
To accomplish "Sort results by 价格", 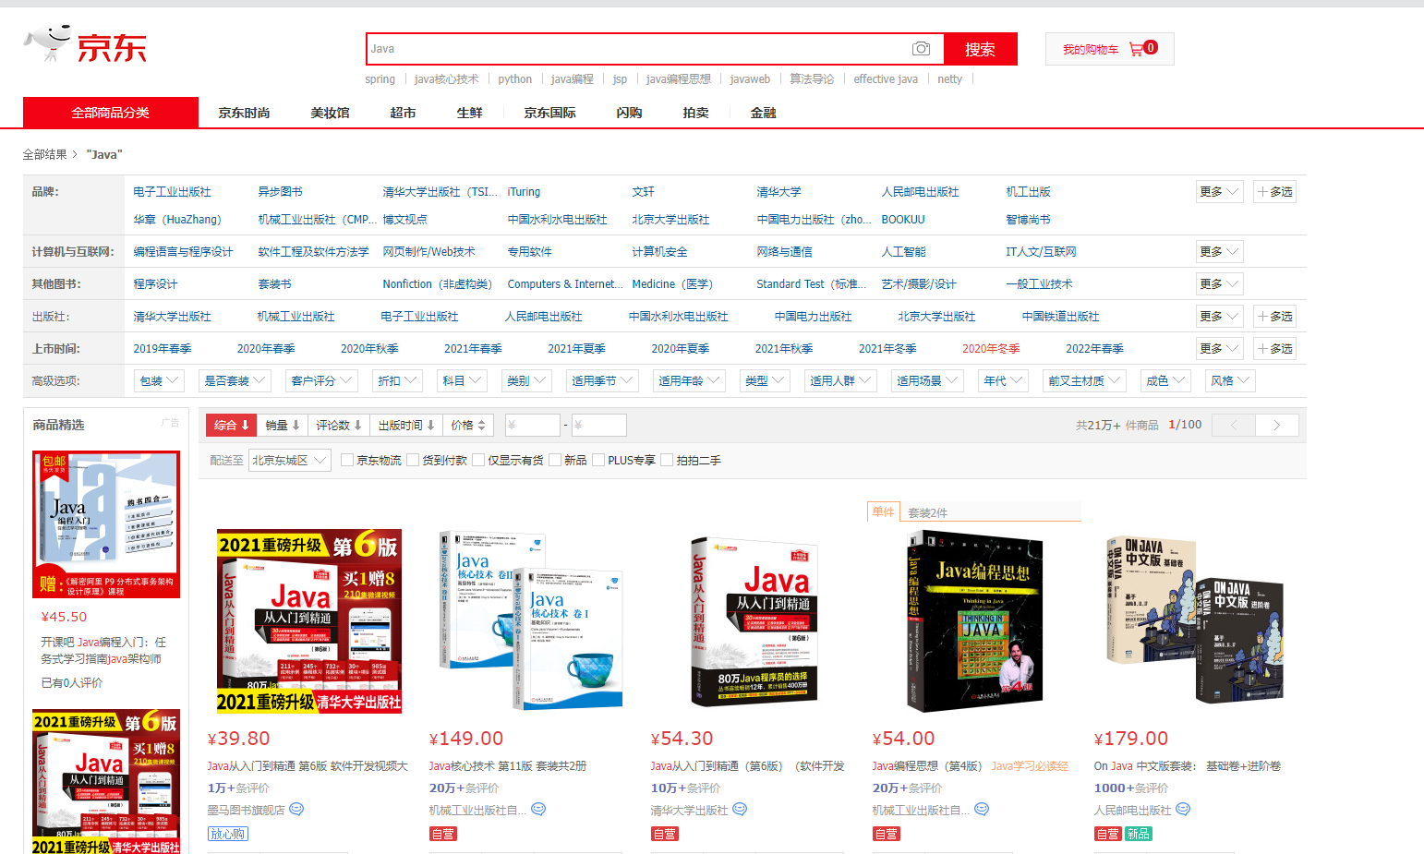I will (468, 425).
